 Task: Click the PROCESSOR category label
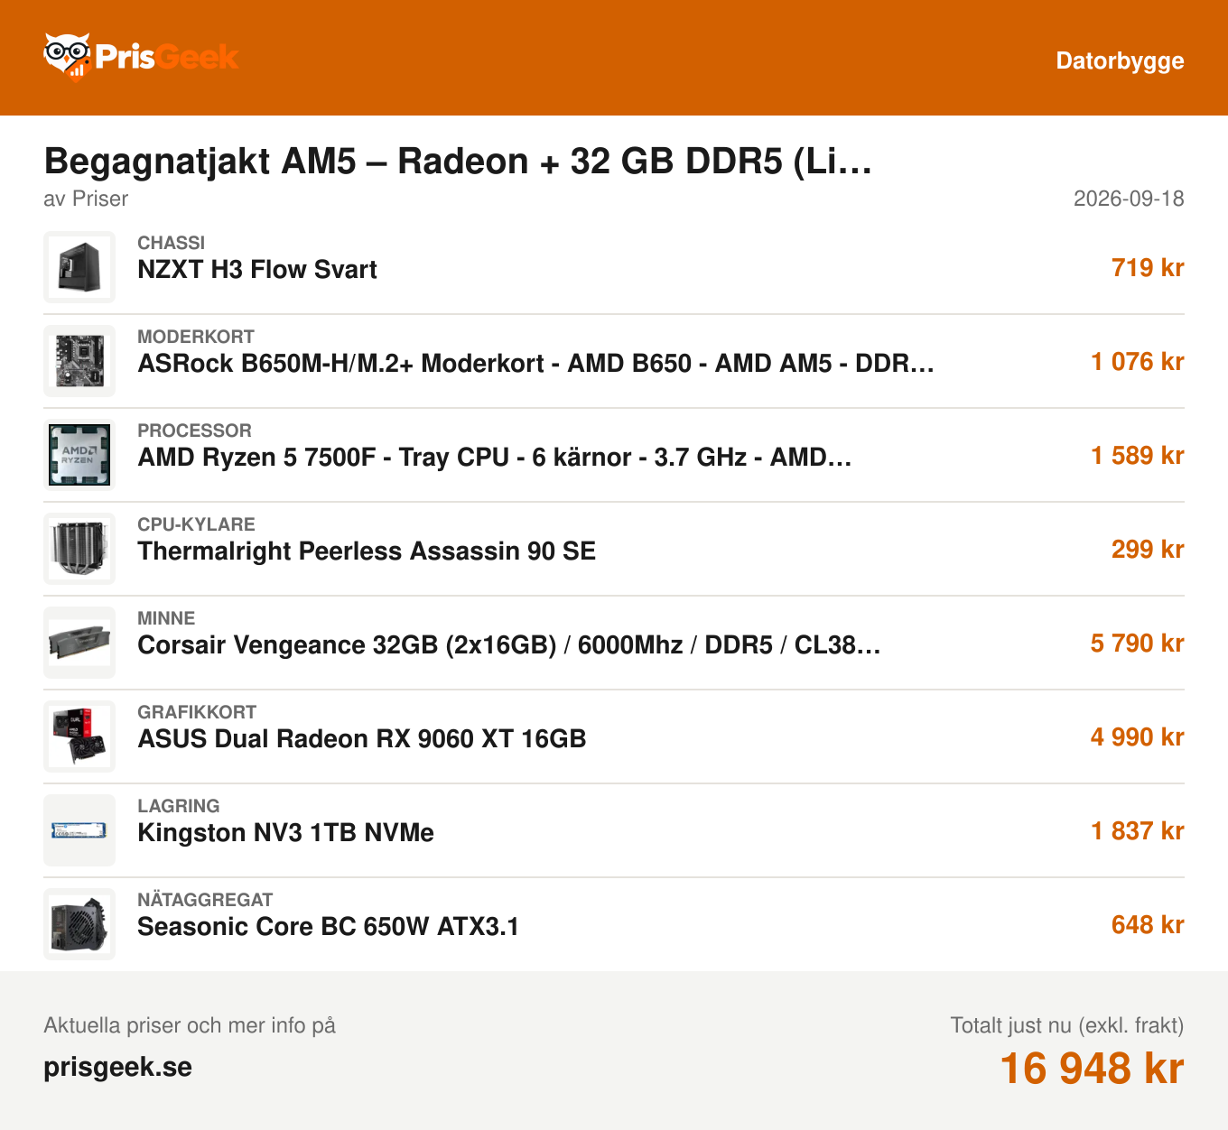pos(194,431)
